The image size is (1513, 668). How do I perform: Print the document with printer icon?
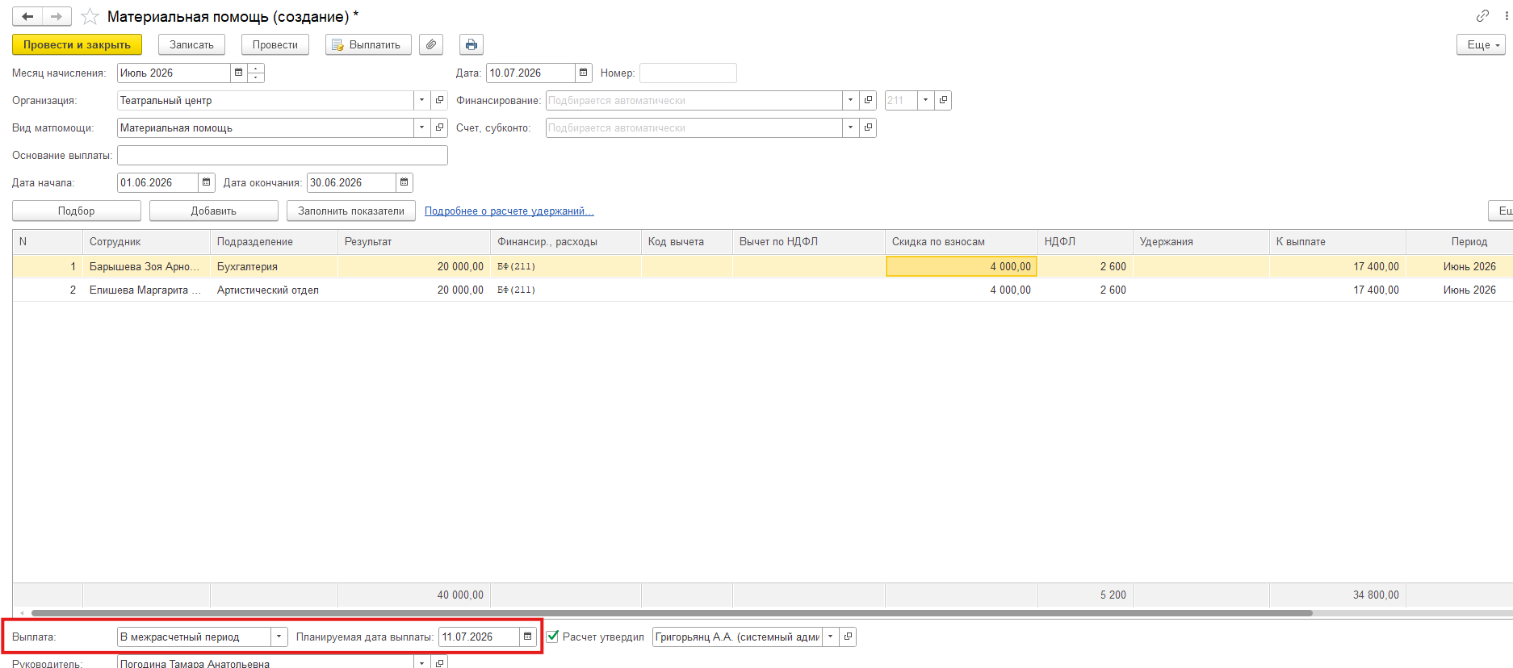[472, 44]
